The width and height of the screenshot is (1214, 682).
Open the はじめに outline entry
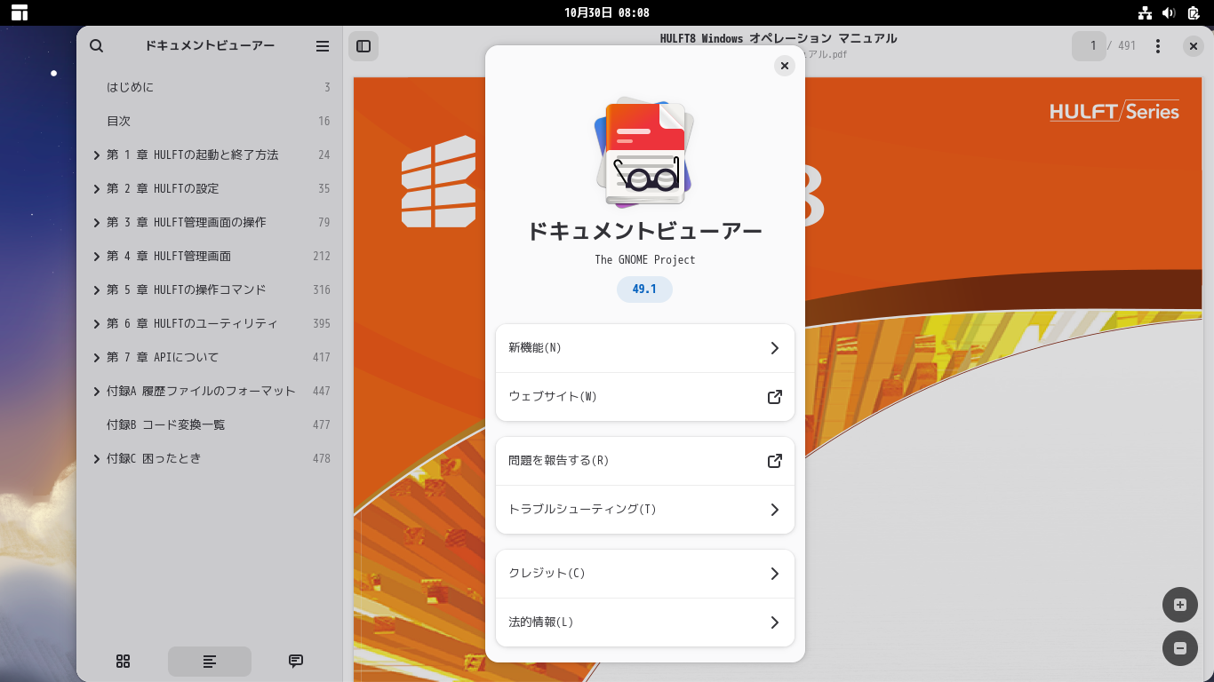click(x=210, y=87)
